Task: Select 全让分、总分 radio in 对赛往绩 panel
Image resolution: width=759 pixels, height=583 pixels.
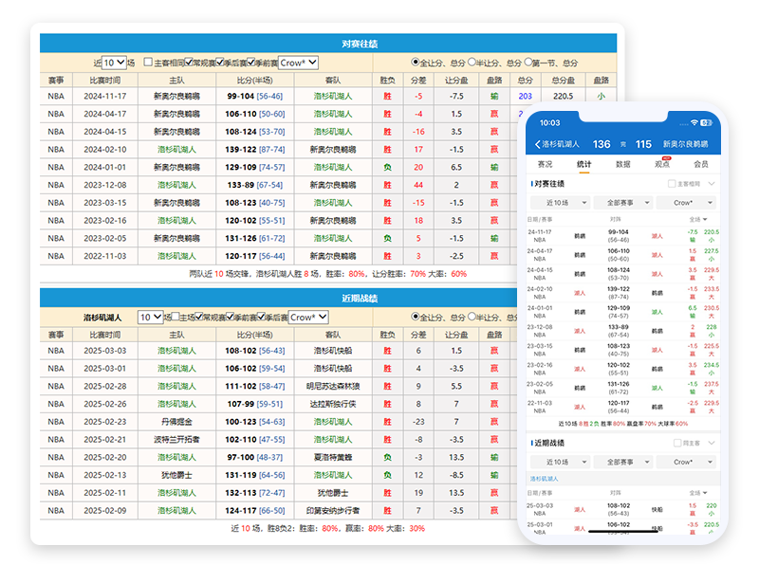Action: (415, 62)
